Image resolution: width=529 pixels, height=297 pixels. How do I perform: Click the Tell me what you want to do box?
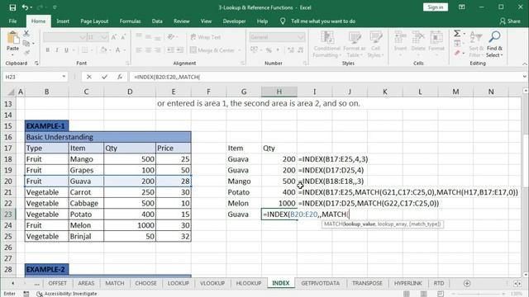click(x=323, y=21)
